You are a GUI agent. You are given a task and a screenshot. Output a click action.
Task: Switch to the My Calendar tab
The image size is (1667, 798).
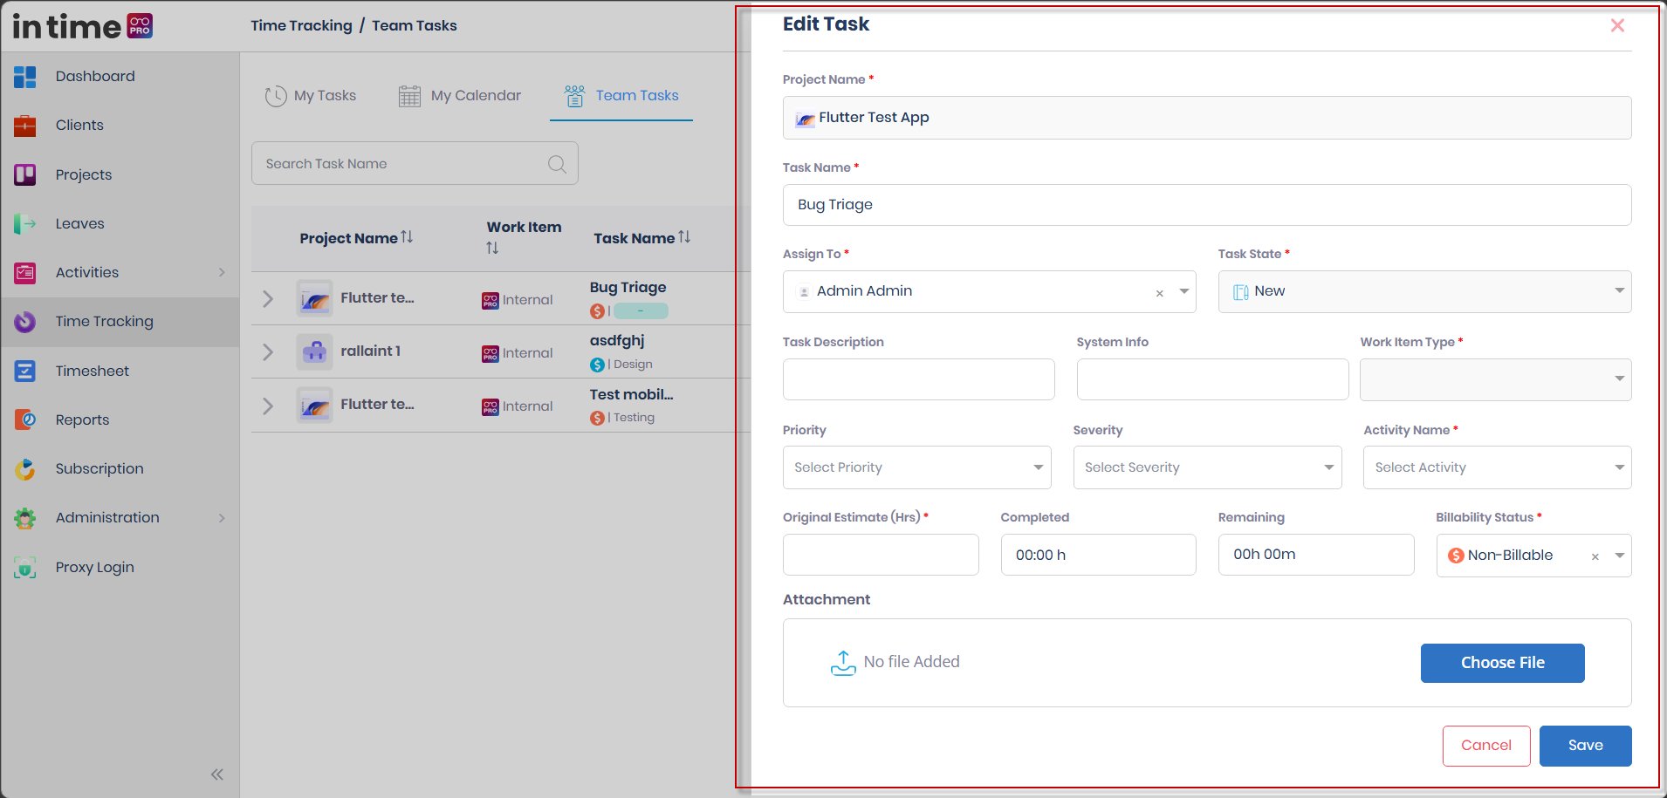[459, 96]
